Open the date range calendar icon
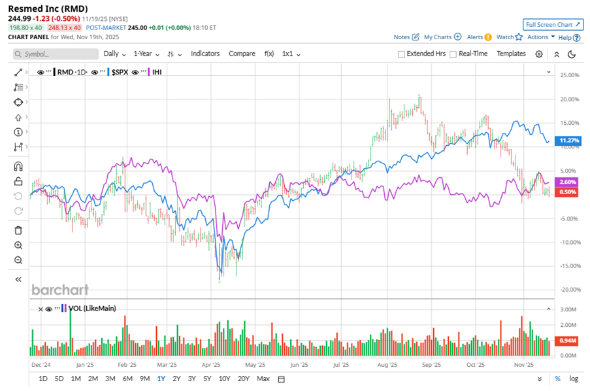Image resolution: width=590 pixels, height=391 pixels. (x=281, y=379)
